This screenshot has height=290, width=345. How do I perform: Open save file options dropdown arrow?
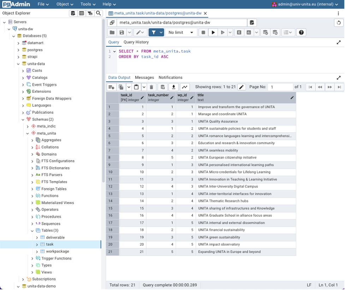(x=129, y=32)
